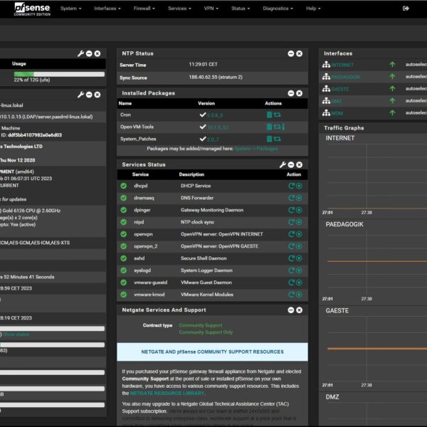Image resolution: width=427 pixels, height=427 pixels.
Task: Collapse Netgate Services And Support widget
Action: coord(291,310)
